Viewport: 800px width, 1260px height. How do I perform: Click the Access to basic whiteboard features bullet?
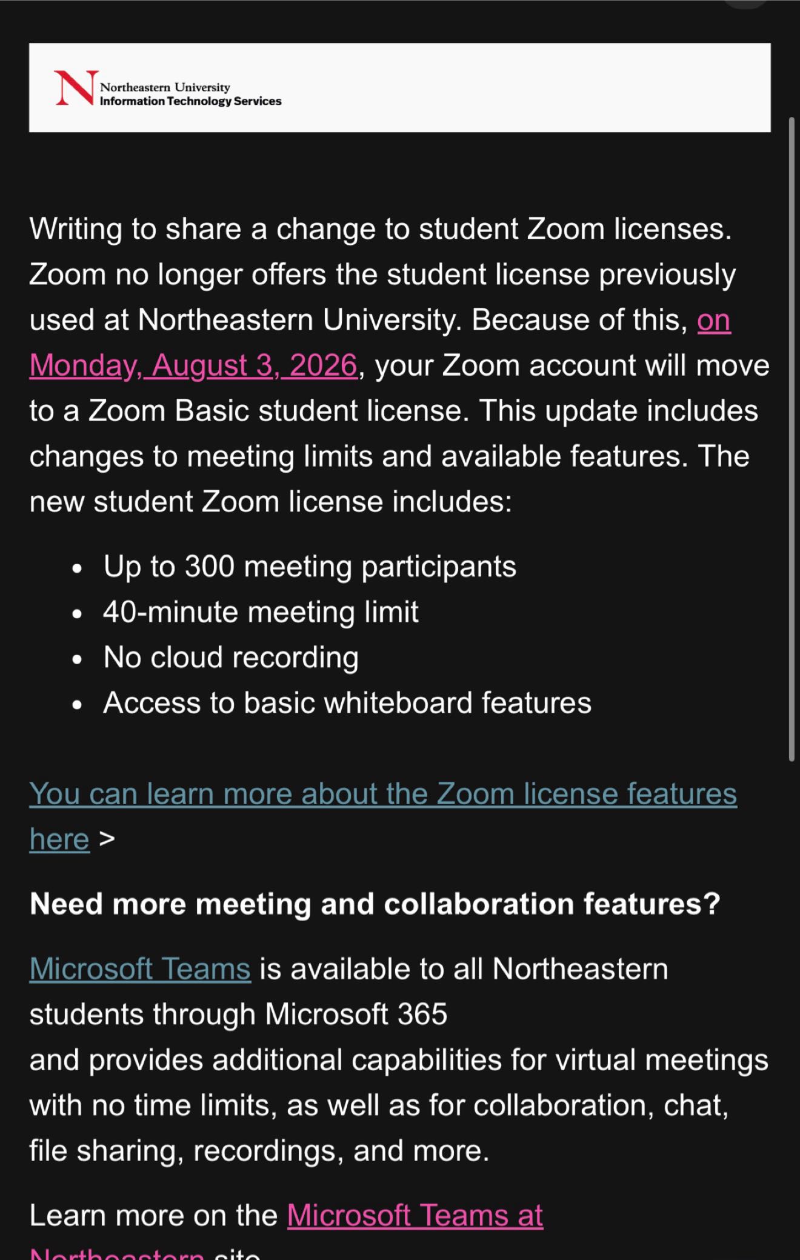point(347,703)
